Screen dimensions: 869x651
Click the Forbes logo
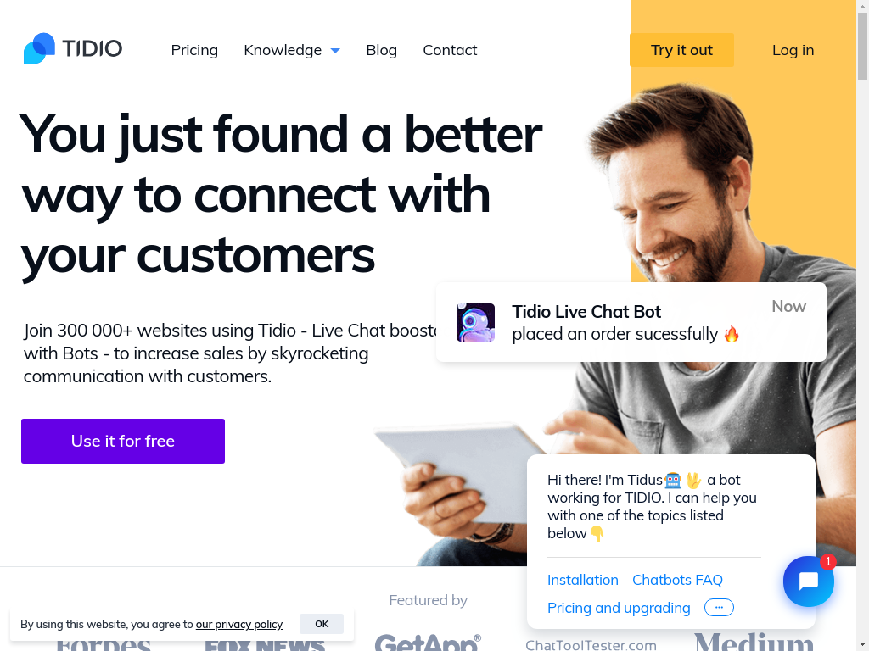(103, 645)
